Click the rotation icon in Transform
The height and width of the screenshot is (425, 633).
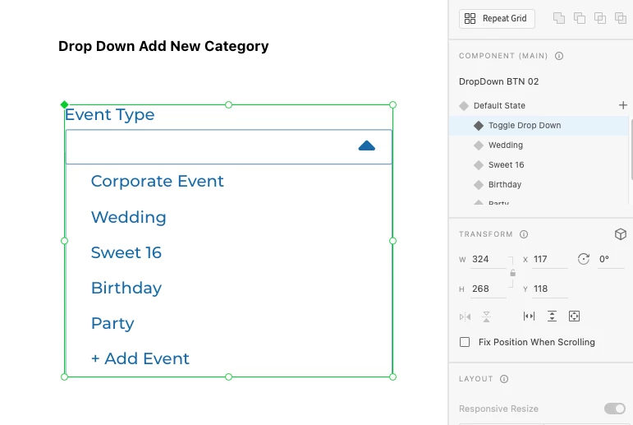coord(584,259)
